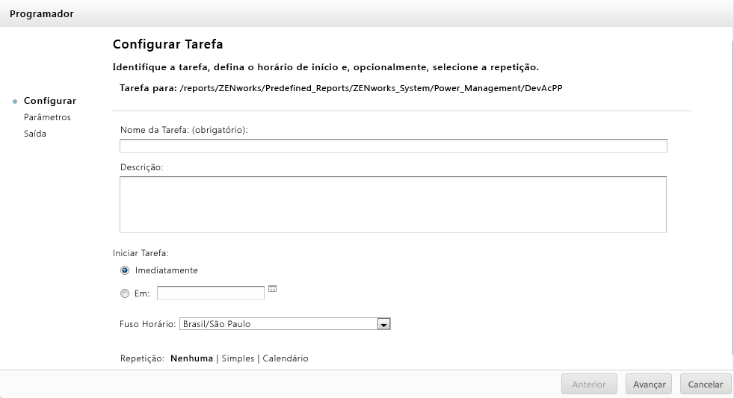Image resolution: width=734 pixels, height=398 pixels.
Task: Select Nenhuma repetition option
Action: 191,358
